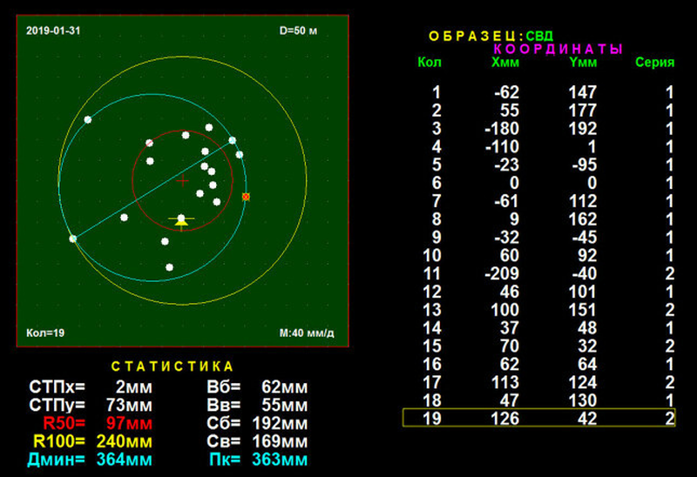The width and height of the screenshot is (697, 477).
Task: Click the yellow aim point triangle marker
Action: (x=181, y=223)
